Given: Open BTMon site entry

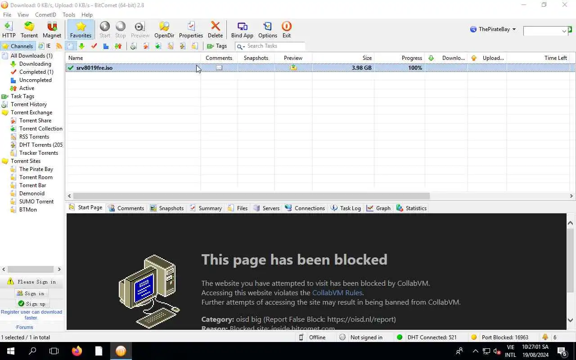Looking at the screenshot, I should 28,210.
